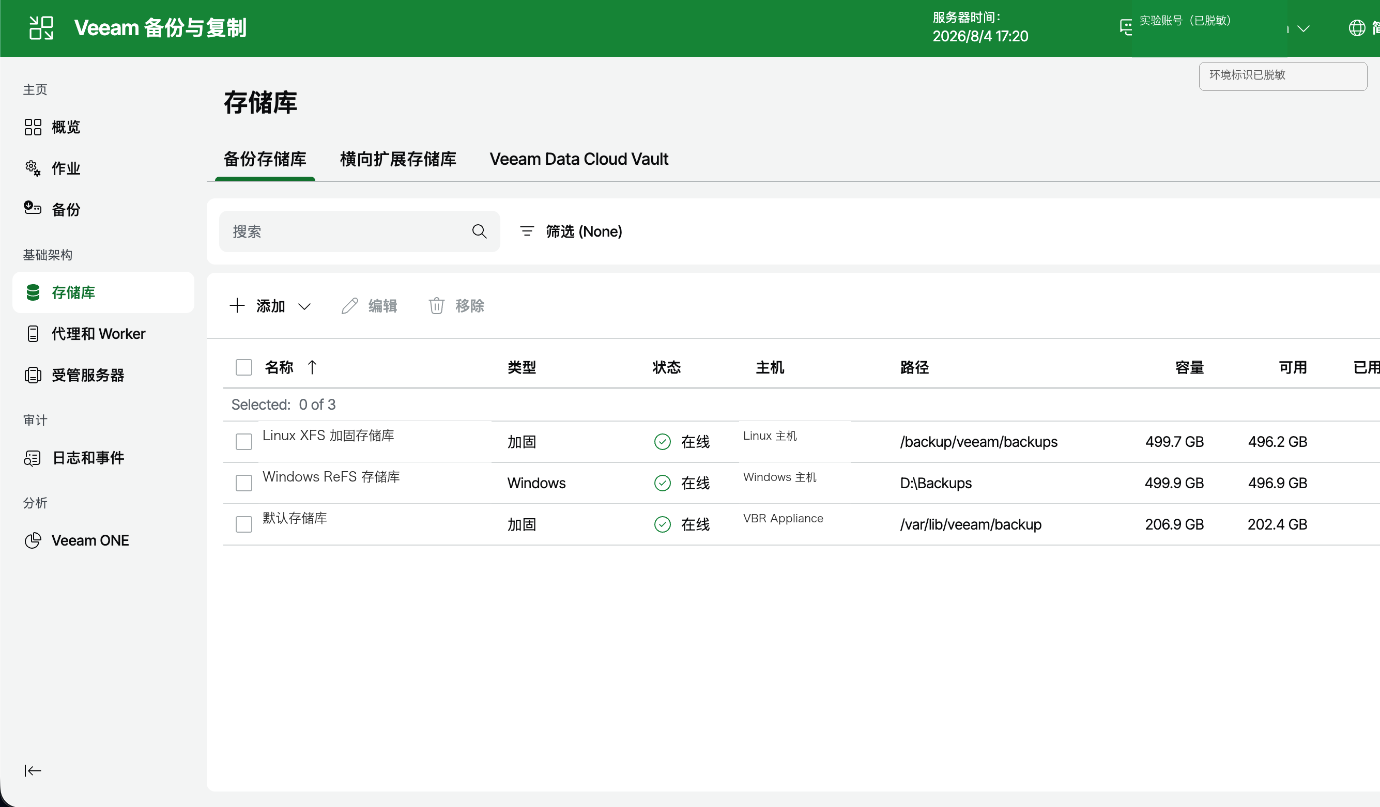Screen dimensions: 1380x807
Task: Click the magnifier search icon
Action: (x=479, y=231)
